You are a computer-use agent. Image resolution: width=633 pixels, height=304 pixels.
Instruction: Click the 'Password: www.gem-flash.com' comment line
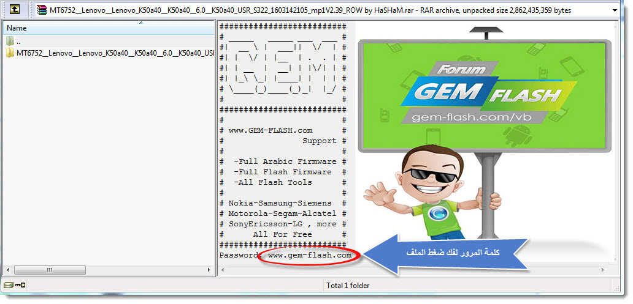285,255
